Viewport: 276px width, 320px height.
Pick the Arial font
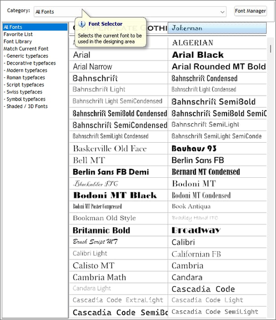[x=118, y=54]
